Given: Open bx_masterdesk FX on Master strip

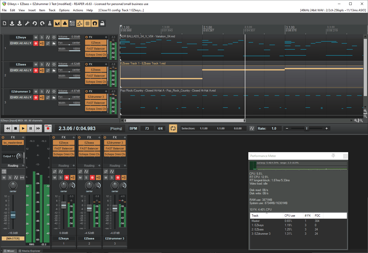Looking at the screenshot, I should click(x=13, y=143).
